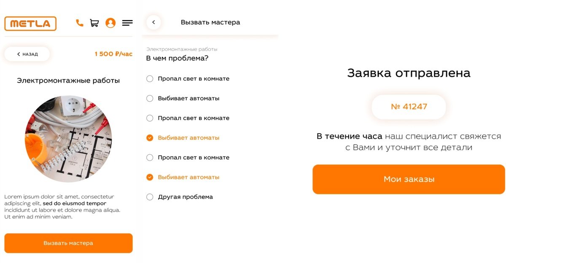
Task: Open the hamburger menu
Action: pos(127,23)
